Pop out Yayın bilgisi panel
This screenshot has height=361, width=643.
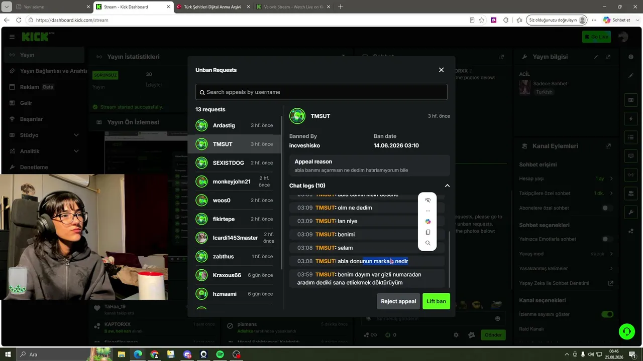(x=608, y=57)
